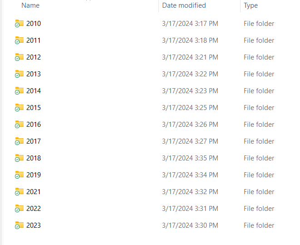The width and height of the screenshot is (300, 245).
Task: Click the 3:21 PM modified date
Action: (x=190, y=57)
